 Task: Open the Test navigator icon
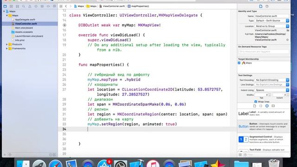36,6
